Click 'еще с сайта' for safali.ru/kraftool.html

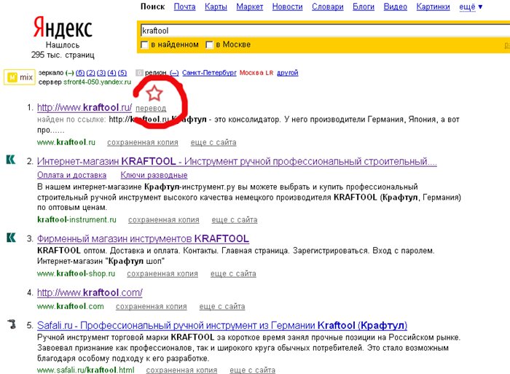point(252,370)
